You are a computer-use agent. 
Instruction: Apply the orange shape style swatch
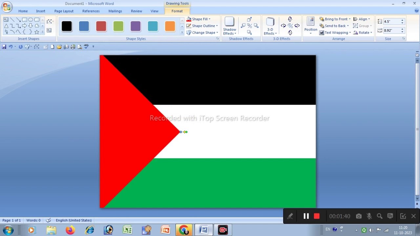(x=170, y=26)
